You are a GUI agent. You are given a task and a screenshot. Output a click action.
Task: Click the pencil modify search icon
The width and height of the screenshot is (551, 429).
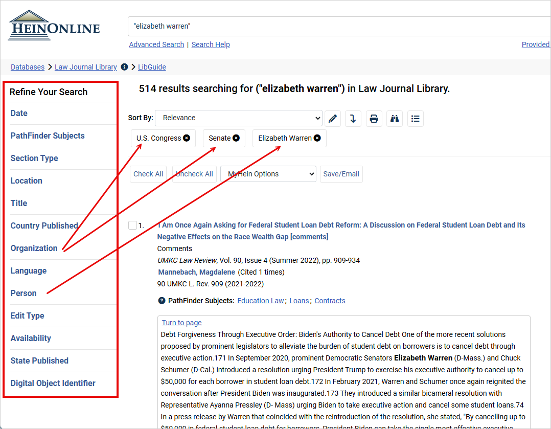pyautogui.click(x=333, y=119)
